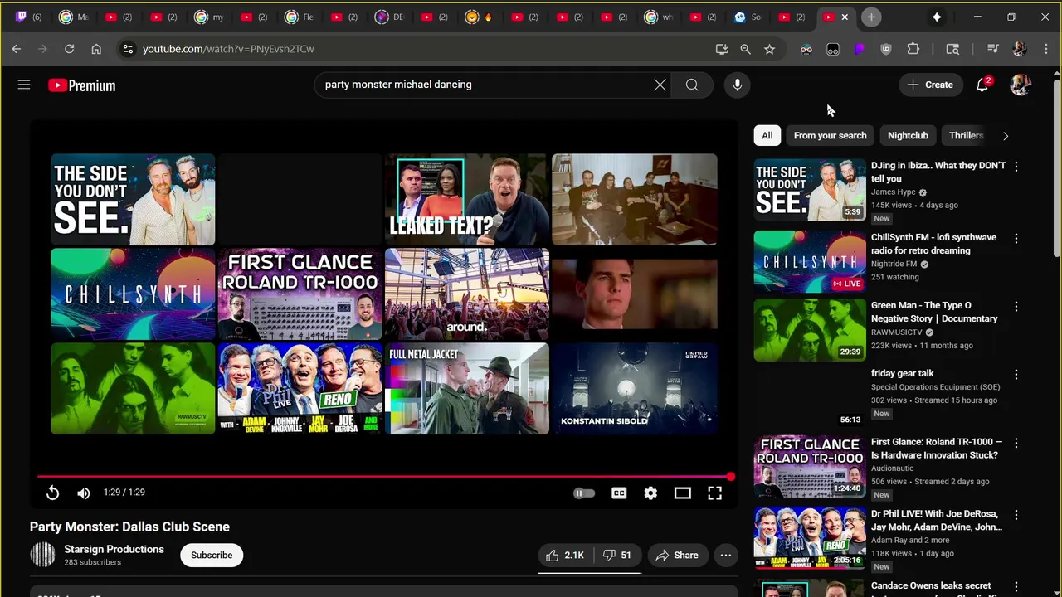Mute the video volume speaker
The width and height of the screenshot is (1062, 597).
pyautogui.click(x=84, y=493)
